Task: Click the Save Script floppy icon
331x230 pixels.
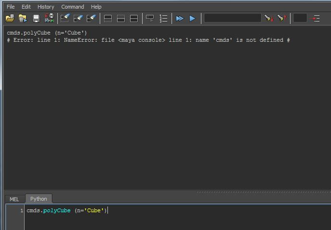Action: tap(36, 18)
